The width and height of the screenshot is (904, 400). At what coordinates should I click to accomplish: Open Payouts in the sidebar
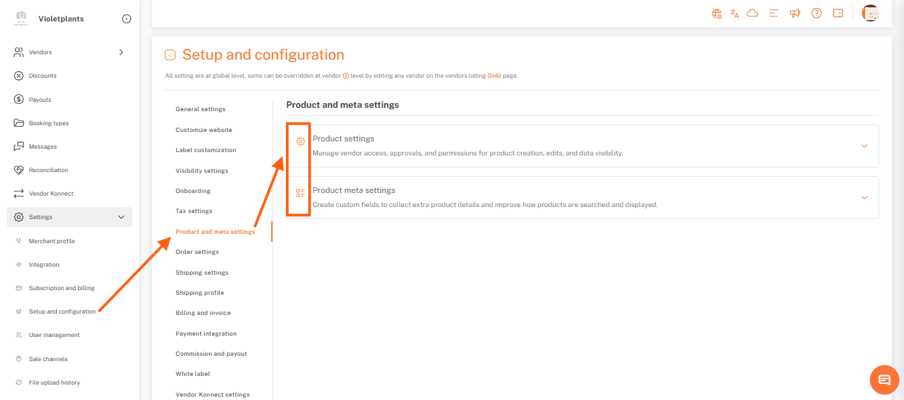click(40, 100)
